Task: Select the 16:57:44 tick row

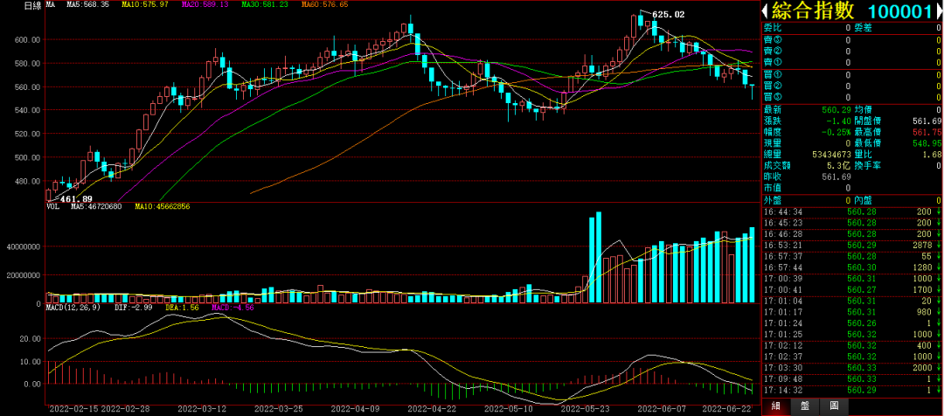Action: [x=852, y=267]
